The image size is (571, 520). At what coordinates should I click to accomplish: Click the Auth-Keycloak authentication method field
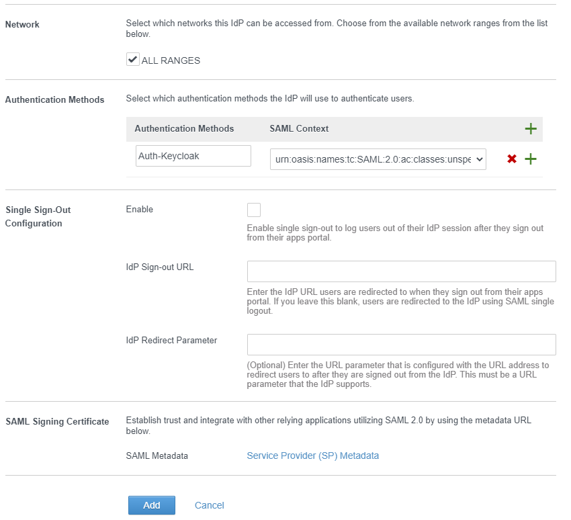[193, 156]
